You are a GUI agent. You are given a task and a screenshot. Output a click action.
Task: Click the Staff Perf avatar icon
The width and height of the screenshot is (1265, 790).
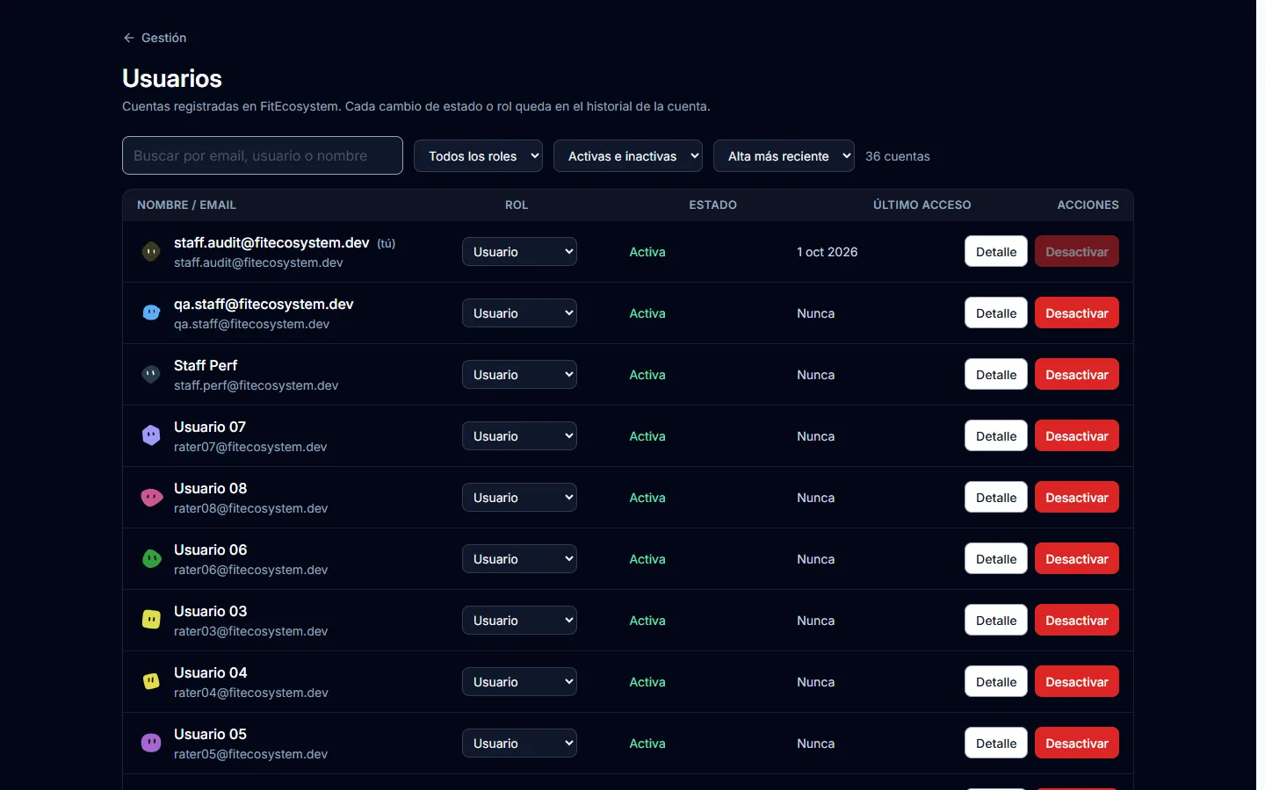pyautogui.click(x=151, y=375)
